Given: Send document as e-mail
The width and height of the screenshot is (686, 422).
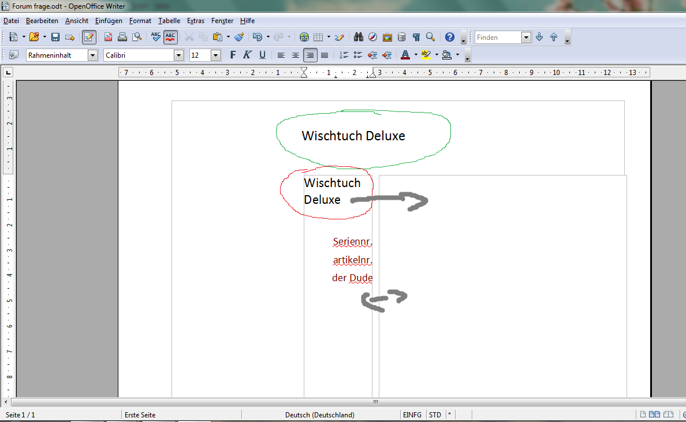Looking at the screenshot, I should 70,37.
